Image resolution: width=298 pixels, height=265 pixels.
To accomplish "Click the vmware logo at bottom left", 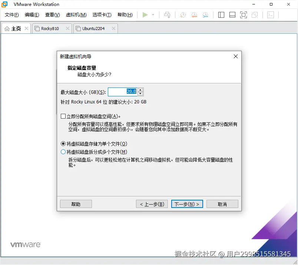I will (26, 245).
